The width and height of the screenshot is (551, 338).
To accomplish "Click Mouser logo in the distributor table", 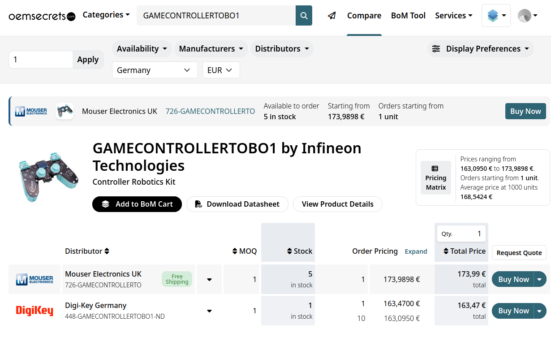I will point(34,279).
